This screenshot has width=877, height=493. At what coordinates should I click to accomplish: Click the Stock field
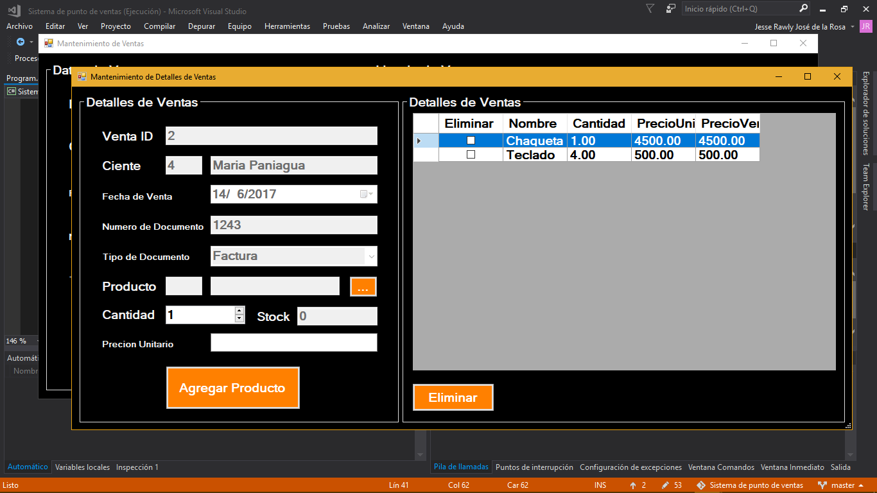(337, 316)
